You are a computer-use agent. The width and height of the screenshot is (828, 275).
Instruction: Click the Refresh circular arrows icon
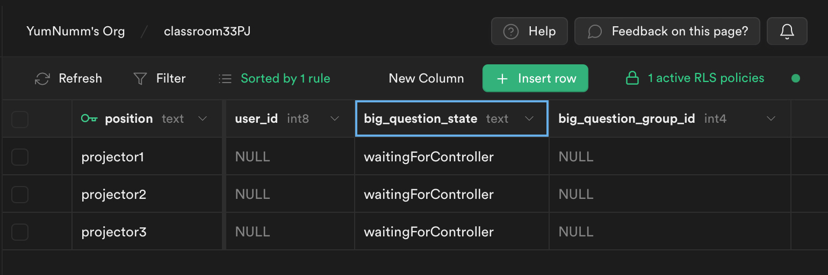click(x=42, y=79)
